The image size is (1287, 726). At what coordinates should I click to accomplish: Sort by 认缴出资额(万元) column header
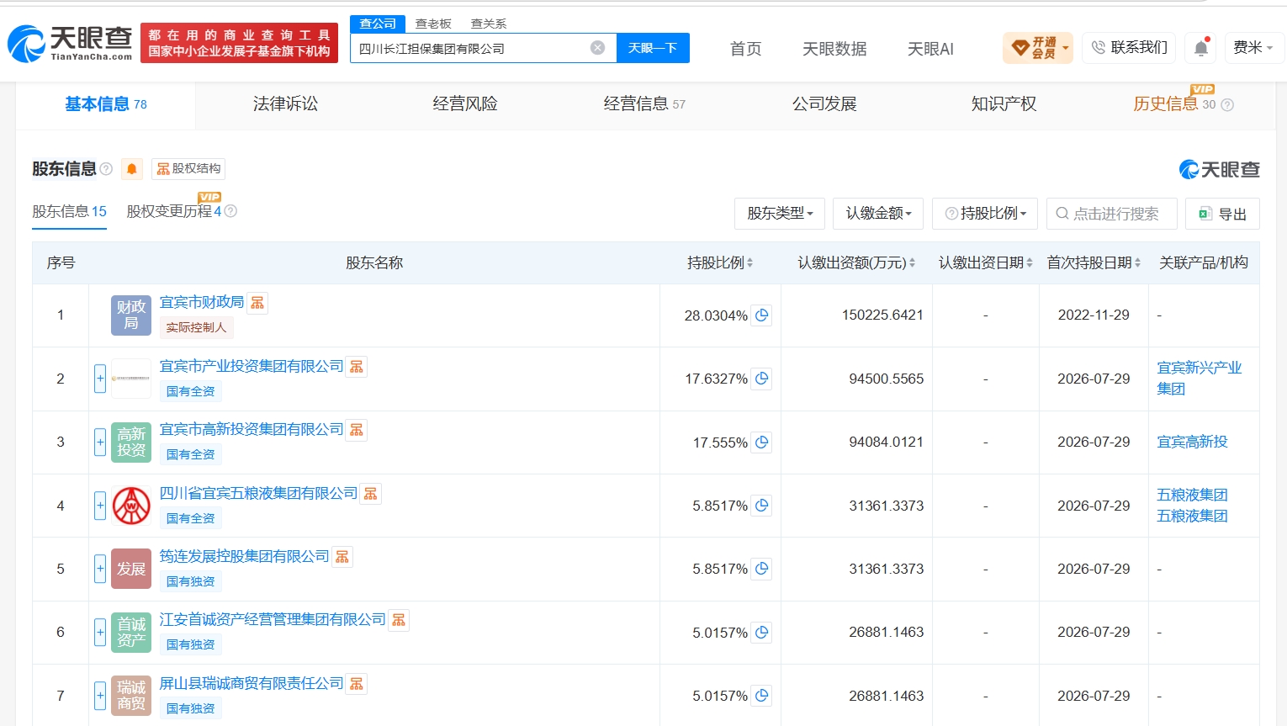(856, 263)
